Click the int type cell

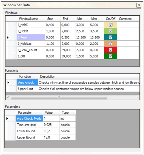click(68, 118)
